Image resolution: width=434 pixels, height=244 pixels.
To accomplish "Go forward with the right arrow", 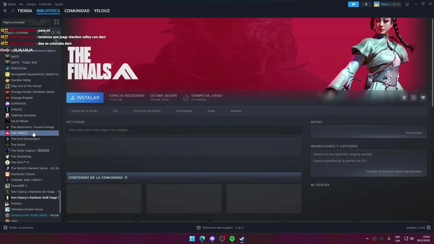I will [x=12, y=11].
